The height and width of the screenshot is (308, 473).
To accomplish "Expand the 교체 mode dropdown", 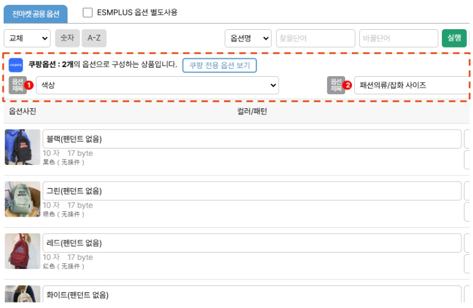I will [x=27, y=38].
